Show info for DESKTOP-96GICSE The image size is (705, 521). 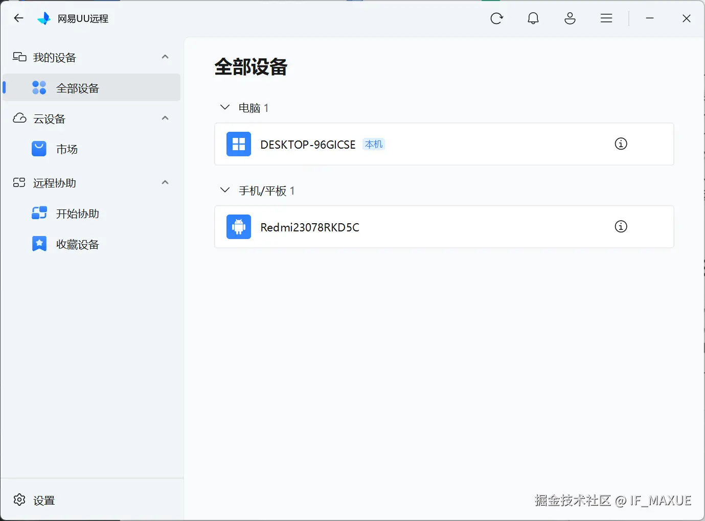click(x=621, y=144)
